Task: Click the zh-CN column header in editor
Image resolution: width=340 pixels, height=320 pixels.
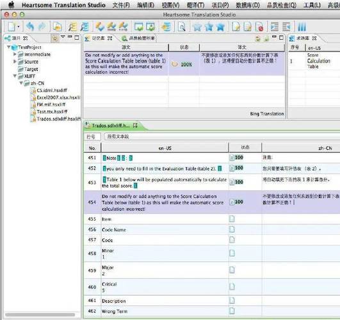Action: click(x=300, y=148)
